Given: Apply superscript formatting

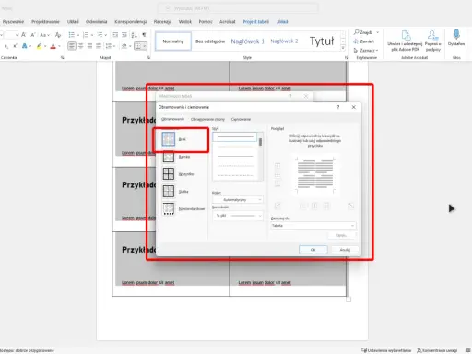Looking at the screenshot, I should (x=15, y=46).
